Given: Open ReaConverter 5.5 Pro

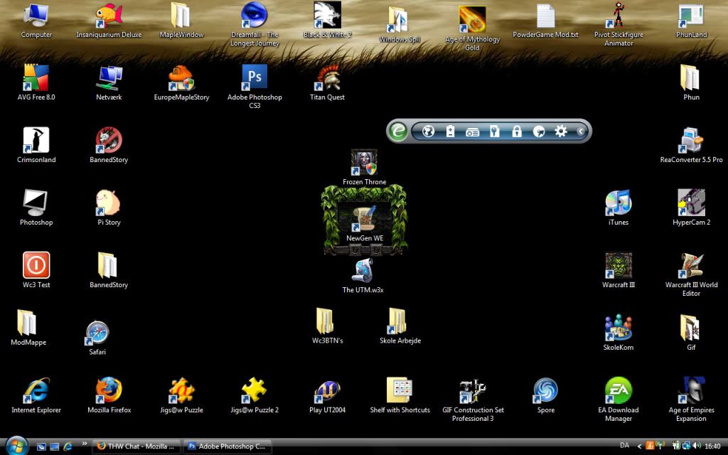Looking at the screenshot, I should [691, 145].
